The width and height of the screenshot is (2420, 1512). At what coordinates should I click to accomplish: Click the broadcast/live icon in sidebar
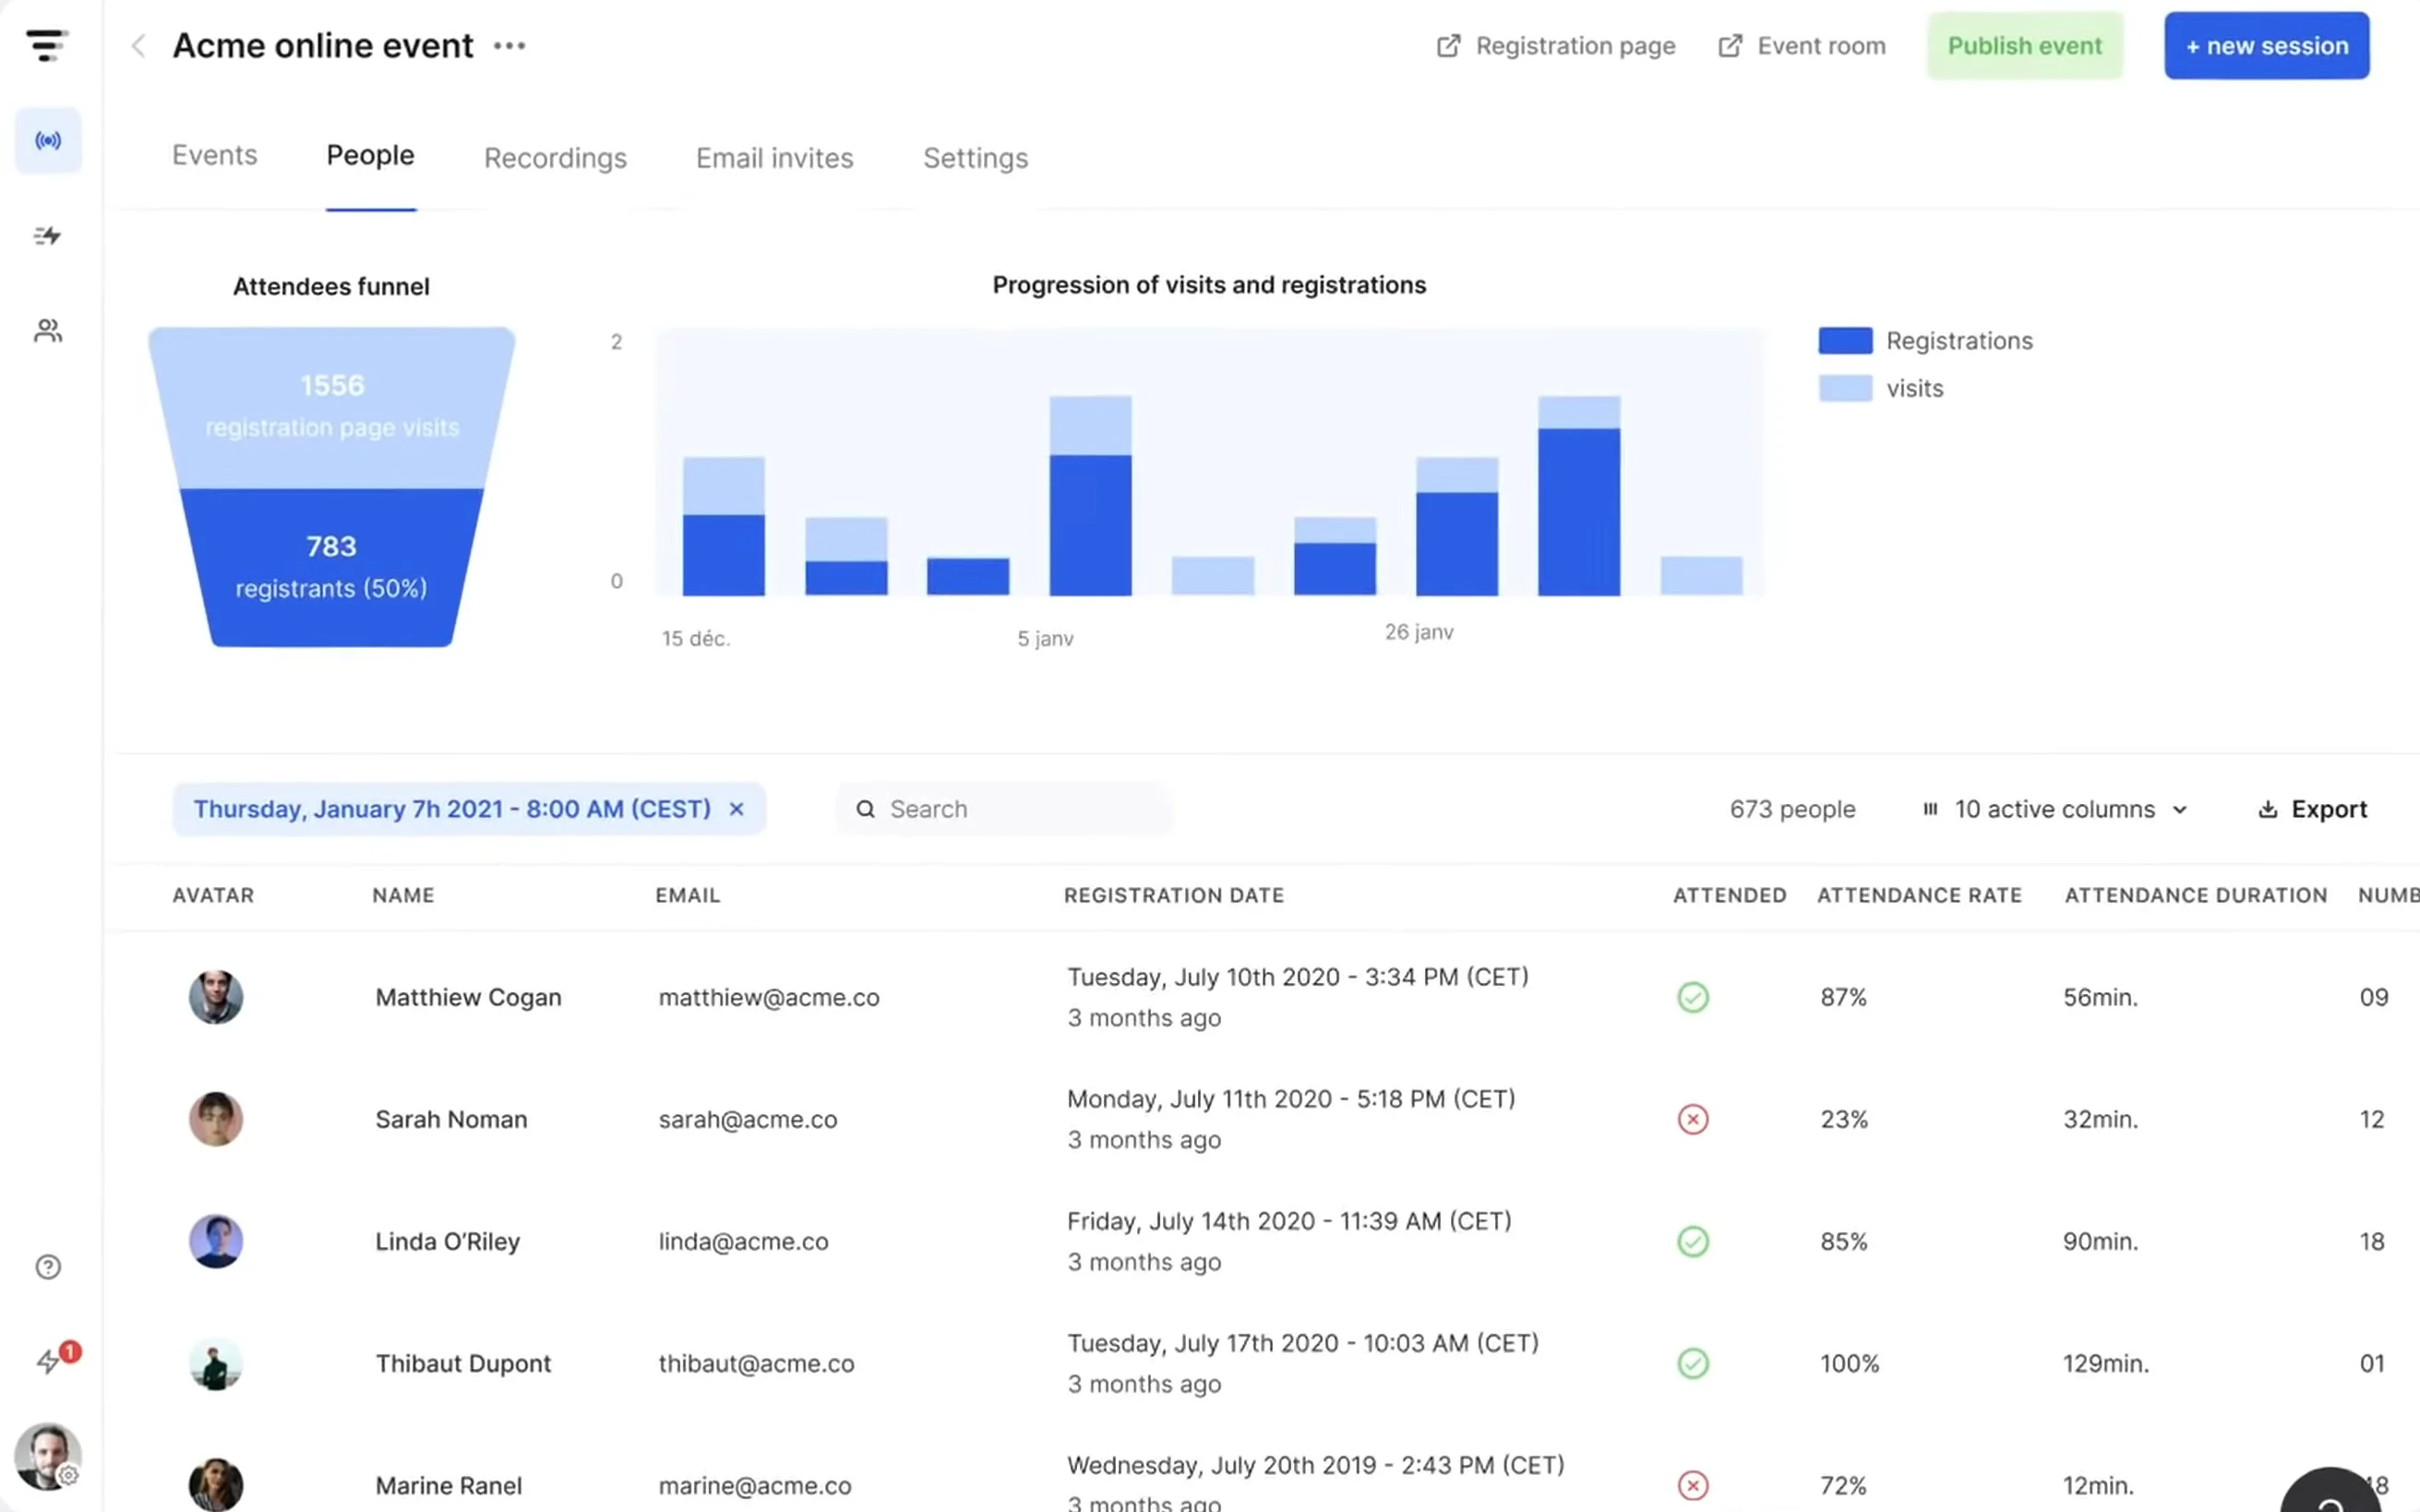[x=45, y=141]
